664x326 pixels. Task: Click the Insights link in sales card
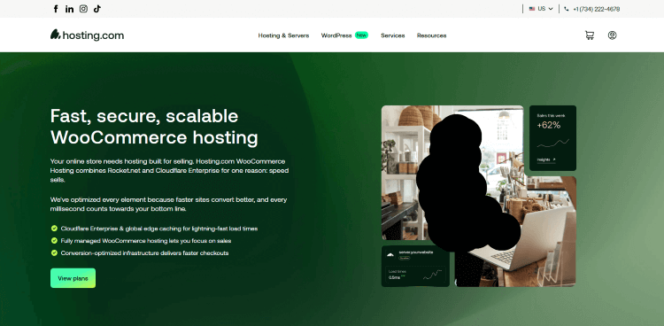point(546,159)
